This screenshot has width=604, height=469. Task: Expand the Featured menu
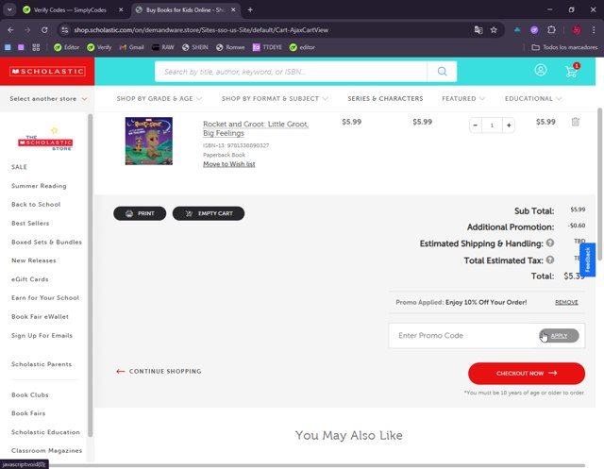[x=463, y=98]
